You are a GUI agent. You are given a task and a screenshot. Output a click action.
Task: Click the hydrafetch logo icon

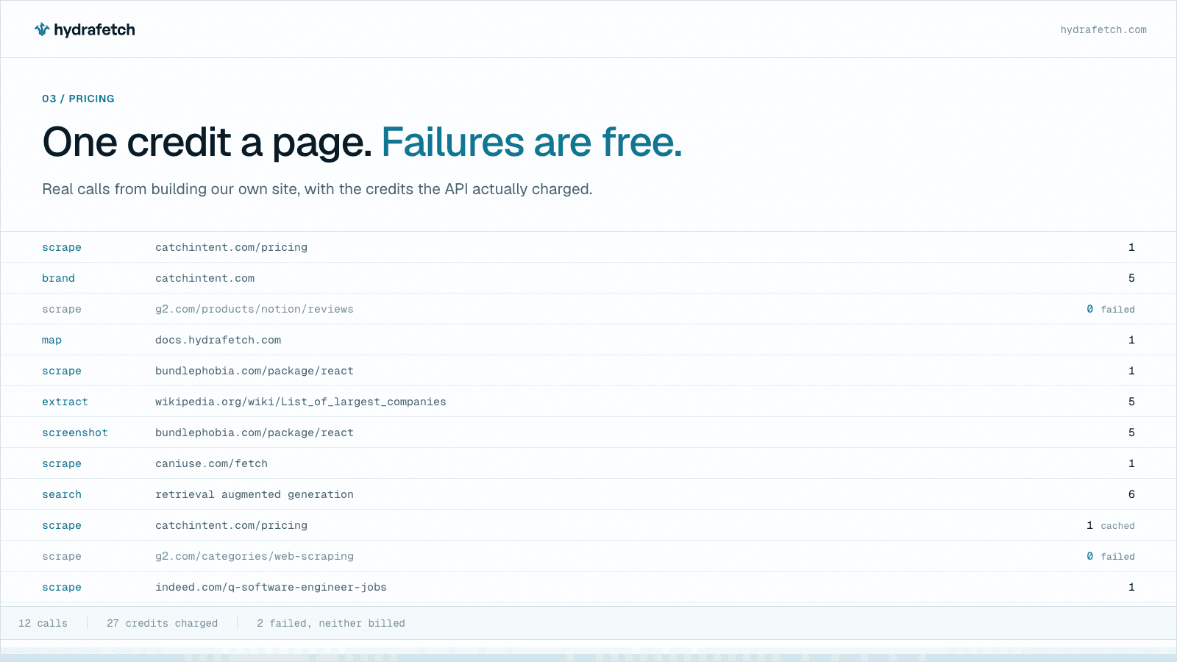(42, 29)
